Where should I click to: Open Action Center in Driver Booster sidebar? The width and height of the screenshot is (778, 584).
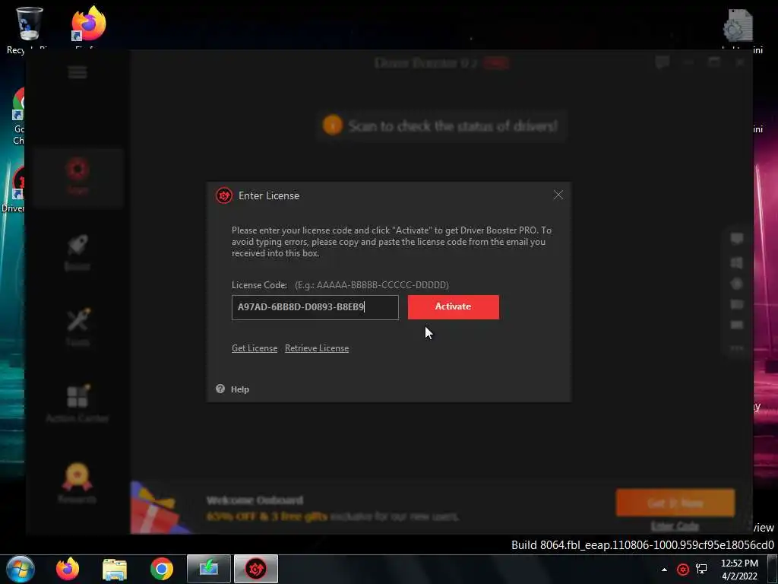pyautogui.click(x=77, y=403)
